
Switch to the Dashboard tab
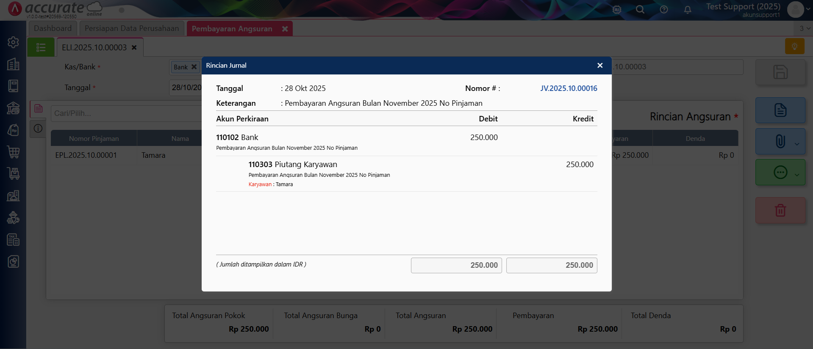[x=53, y=28]
